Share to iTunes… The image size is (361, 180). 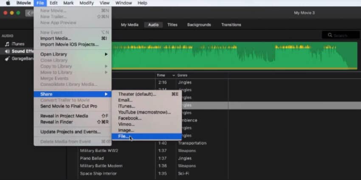click(x=147, y=106)
